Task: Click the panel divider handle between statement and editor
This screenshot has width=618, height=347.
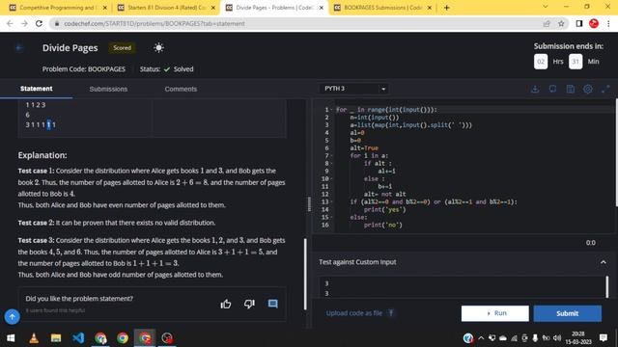Action: coord(309,204)
